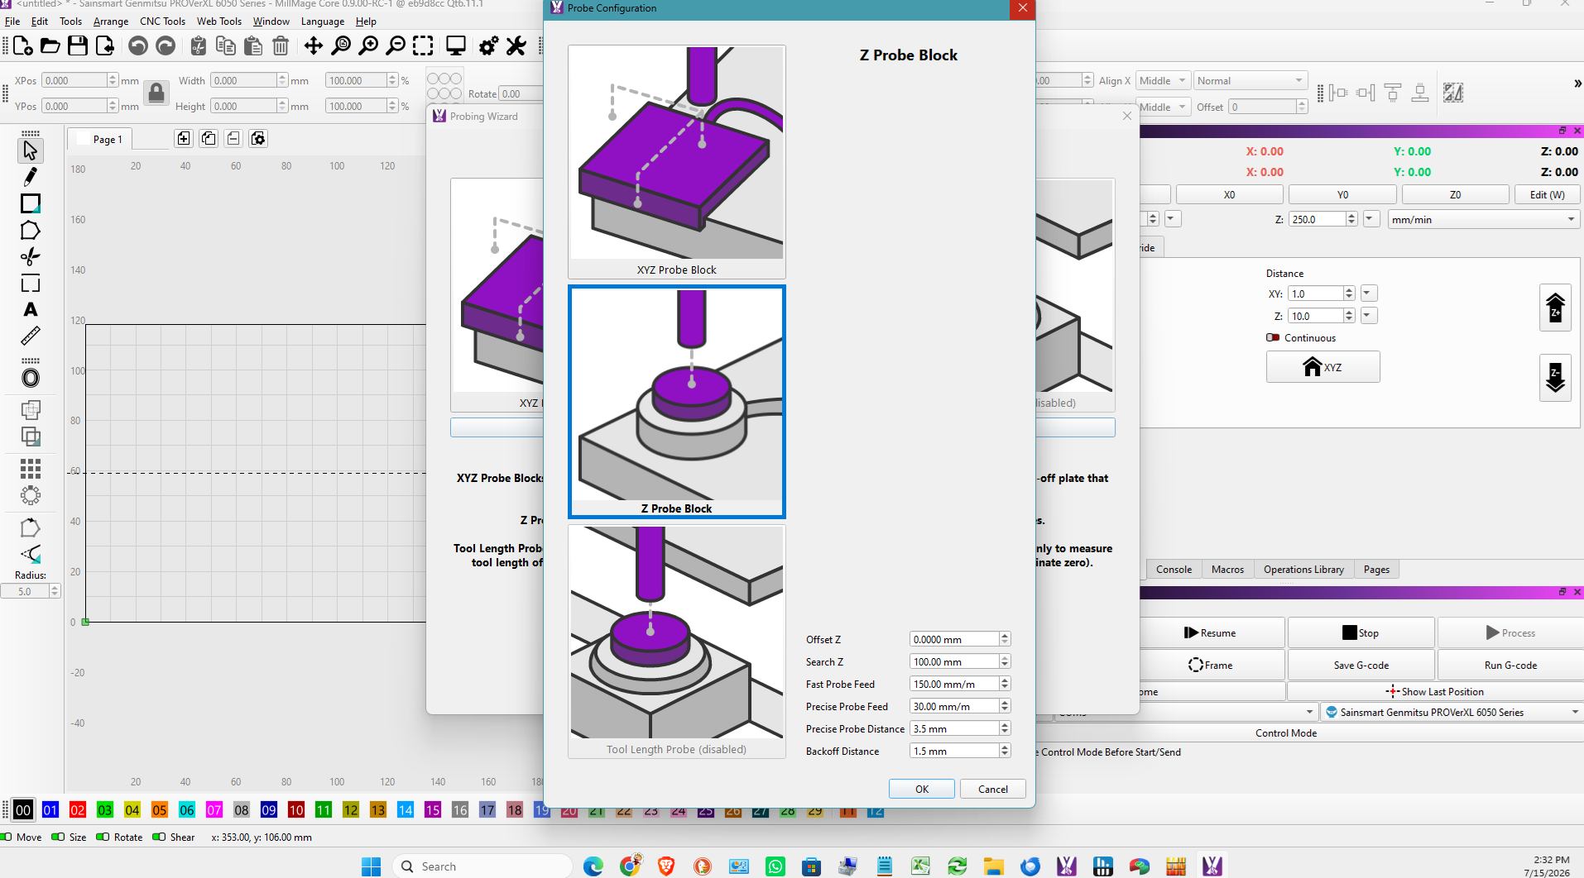The width and height of the screenshot is (1584, 878).
Task: Click the Run G-code button
Action: tap(1510, 665)
